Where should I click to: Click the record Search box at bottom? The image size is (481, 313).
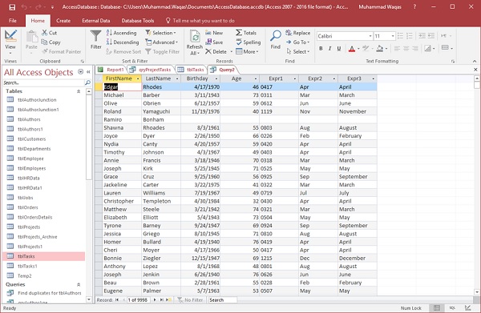coord(222,300)
